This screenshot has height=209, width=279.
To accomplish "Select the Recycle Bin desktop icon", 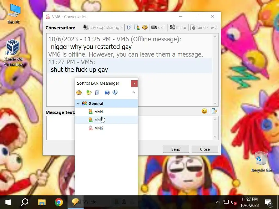I will click(261, 162).
